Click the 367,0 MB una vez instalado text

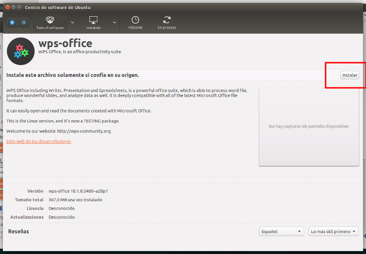[x=75, y=200]
